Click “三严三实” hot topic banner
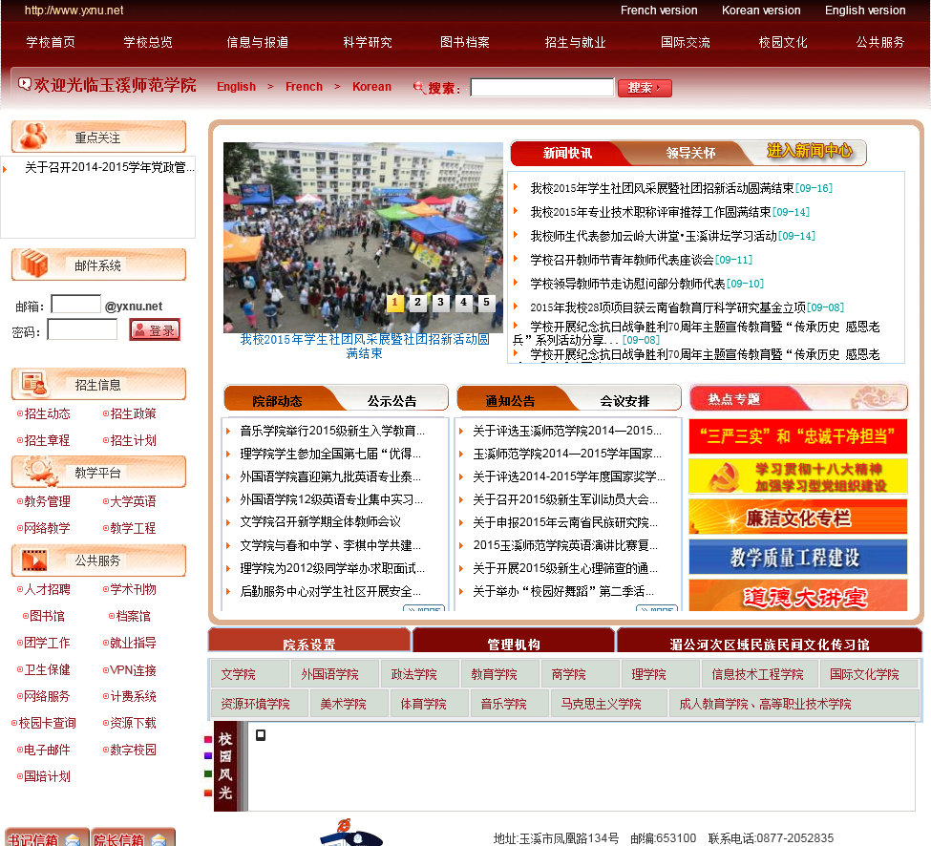The image size is (931, 846). tap(798, 436)
